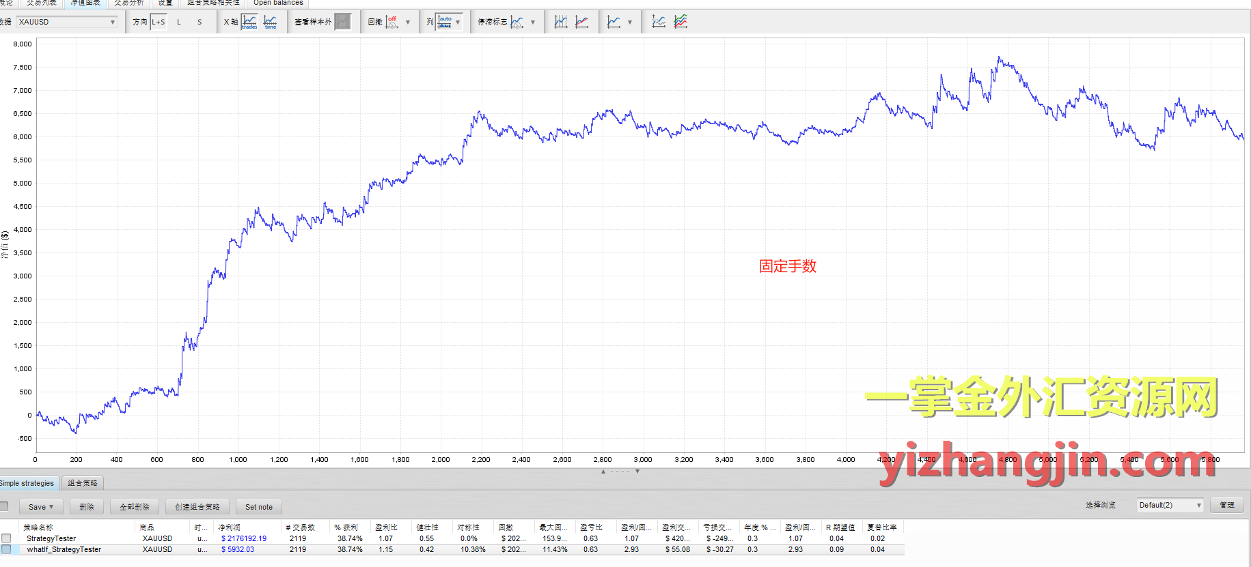Screen dimensions: 1251x567
Task: Expand the stagnation marker options arrow
Action: click(x=533, y=22)
